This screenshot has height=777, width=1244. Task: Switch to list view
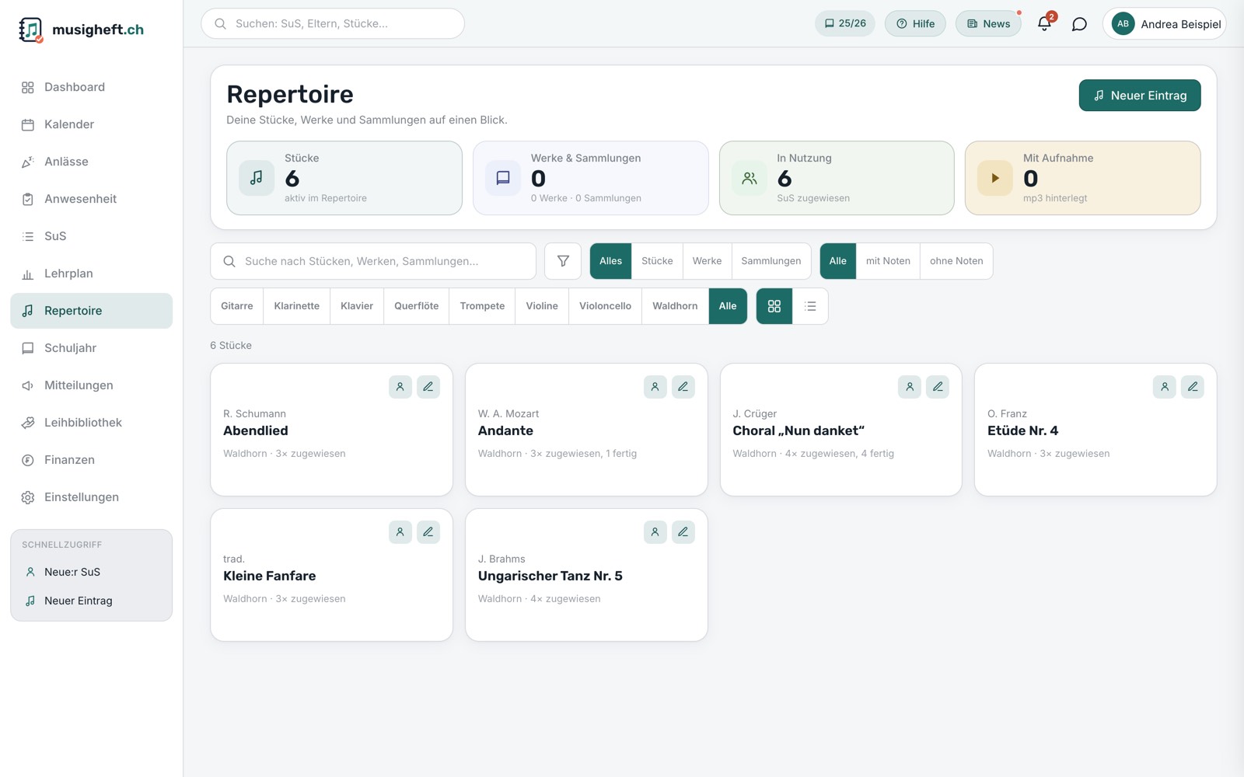810,306
